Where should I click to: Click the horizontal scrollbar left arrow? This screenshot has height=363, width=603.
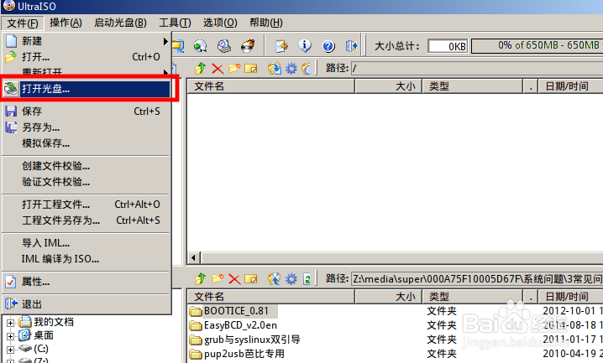click(x=194, y=258)
